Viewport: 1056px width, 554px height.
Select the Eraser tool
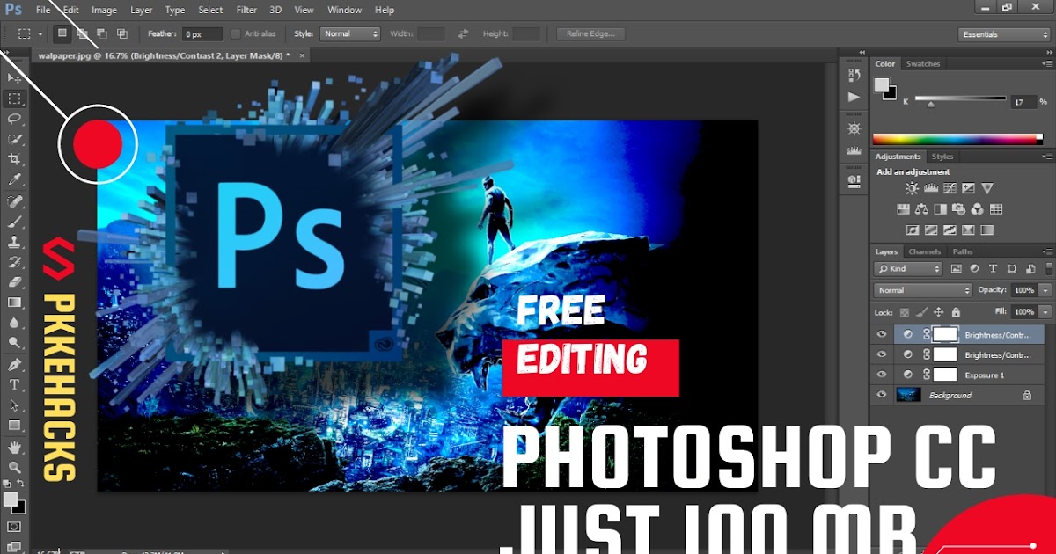(15, 282)
